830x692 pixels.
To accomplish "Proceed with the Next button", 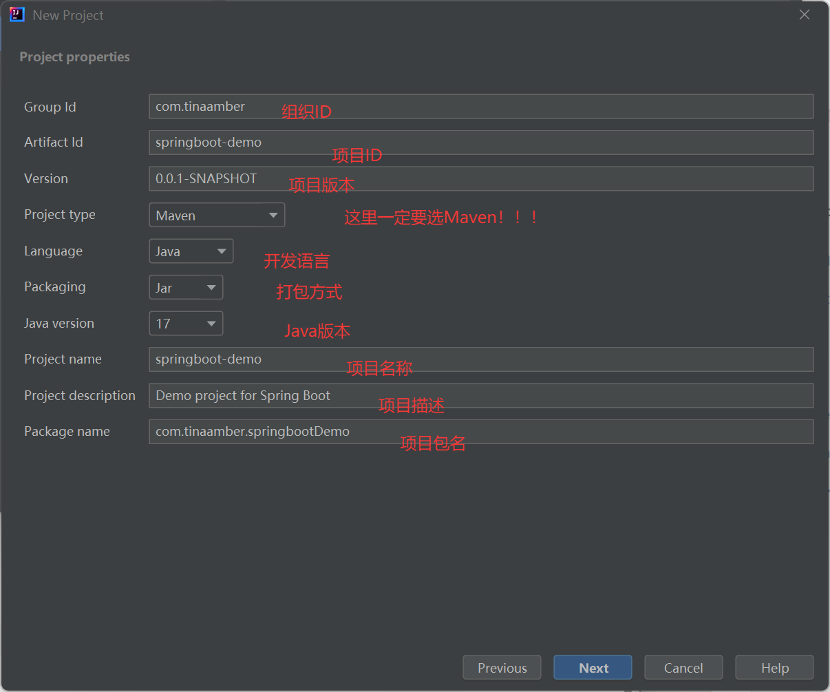I will (x=593, y=668).
